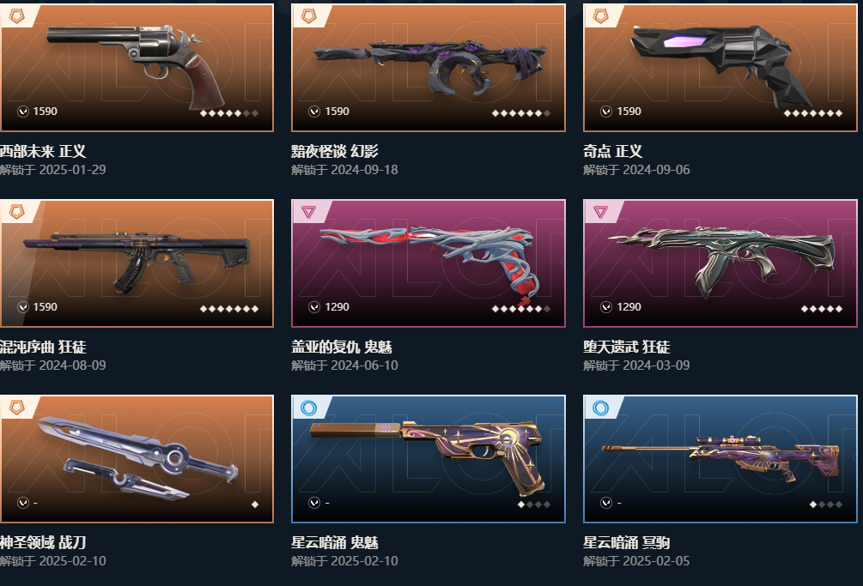This screenshot has width=863, height=586.
Task: Click the tier badge icon on the 奇点 正义 card
Action: [600, 16]
